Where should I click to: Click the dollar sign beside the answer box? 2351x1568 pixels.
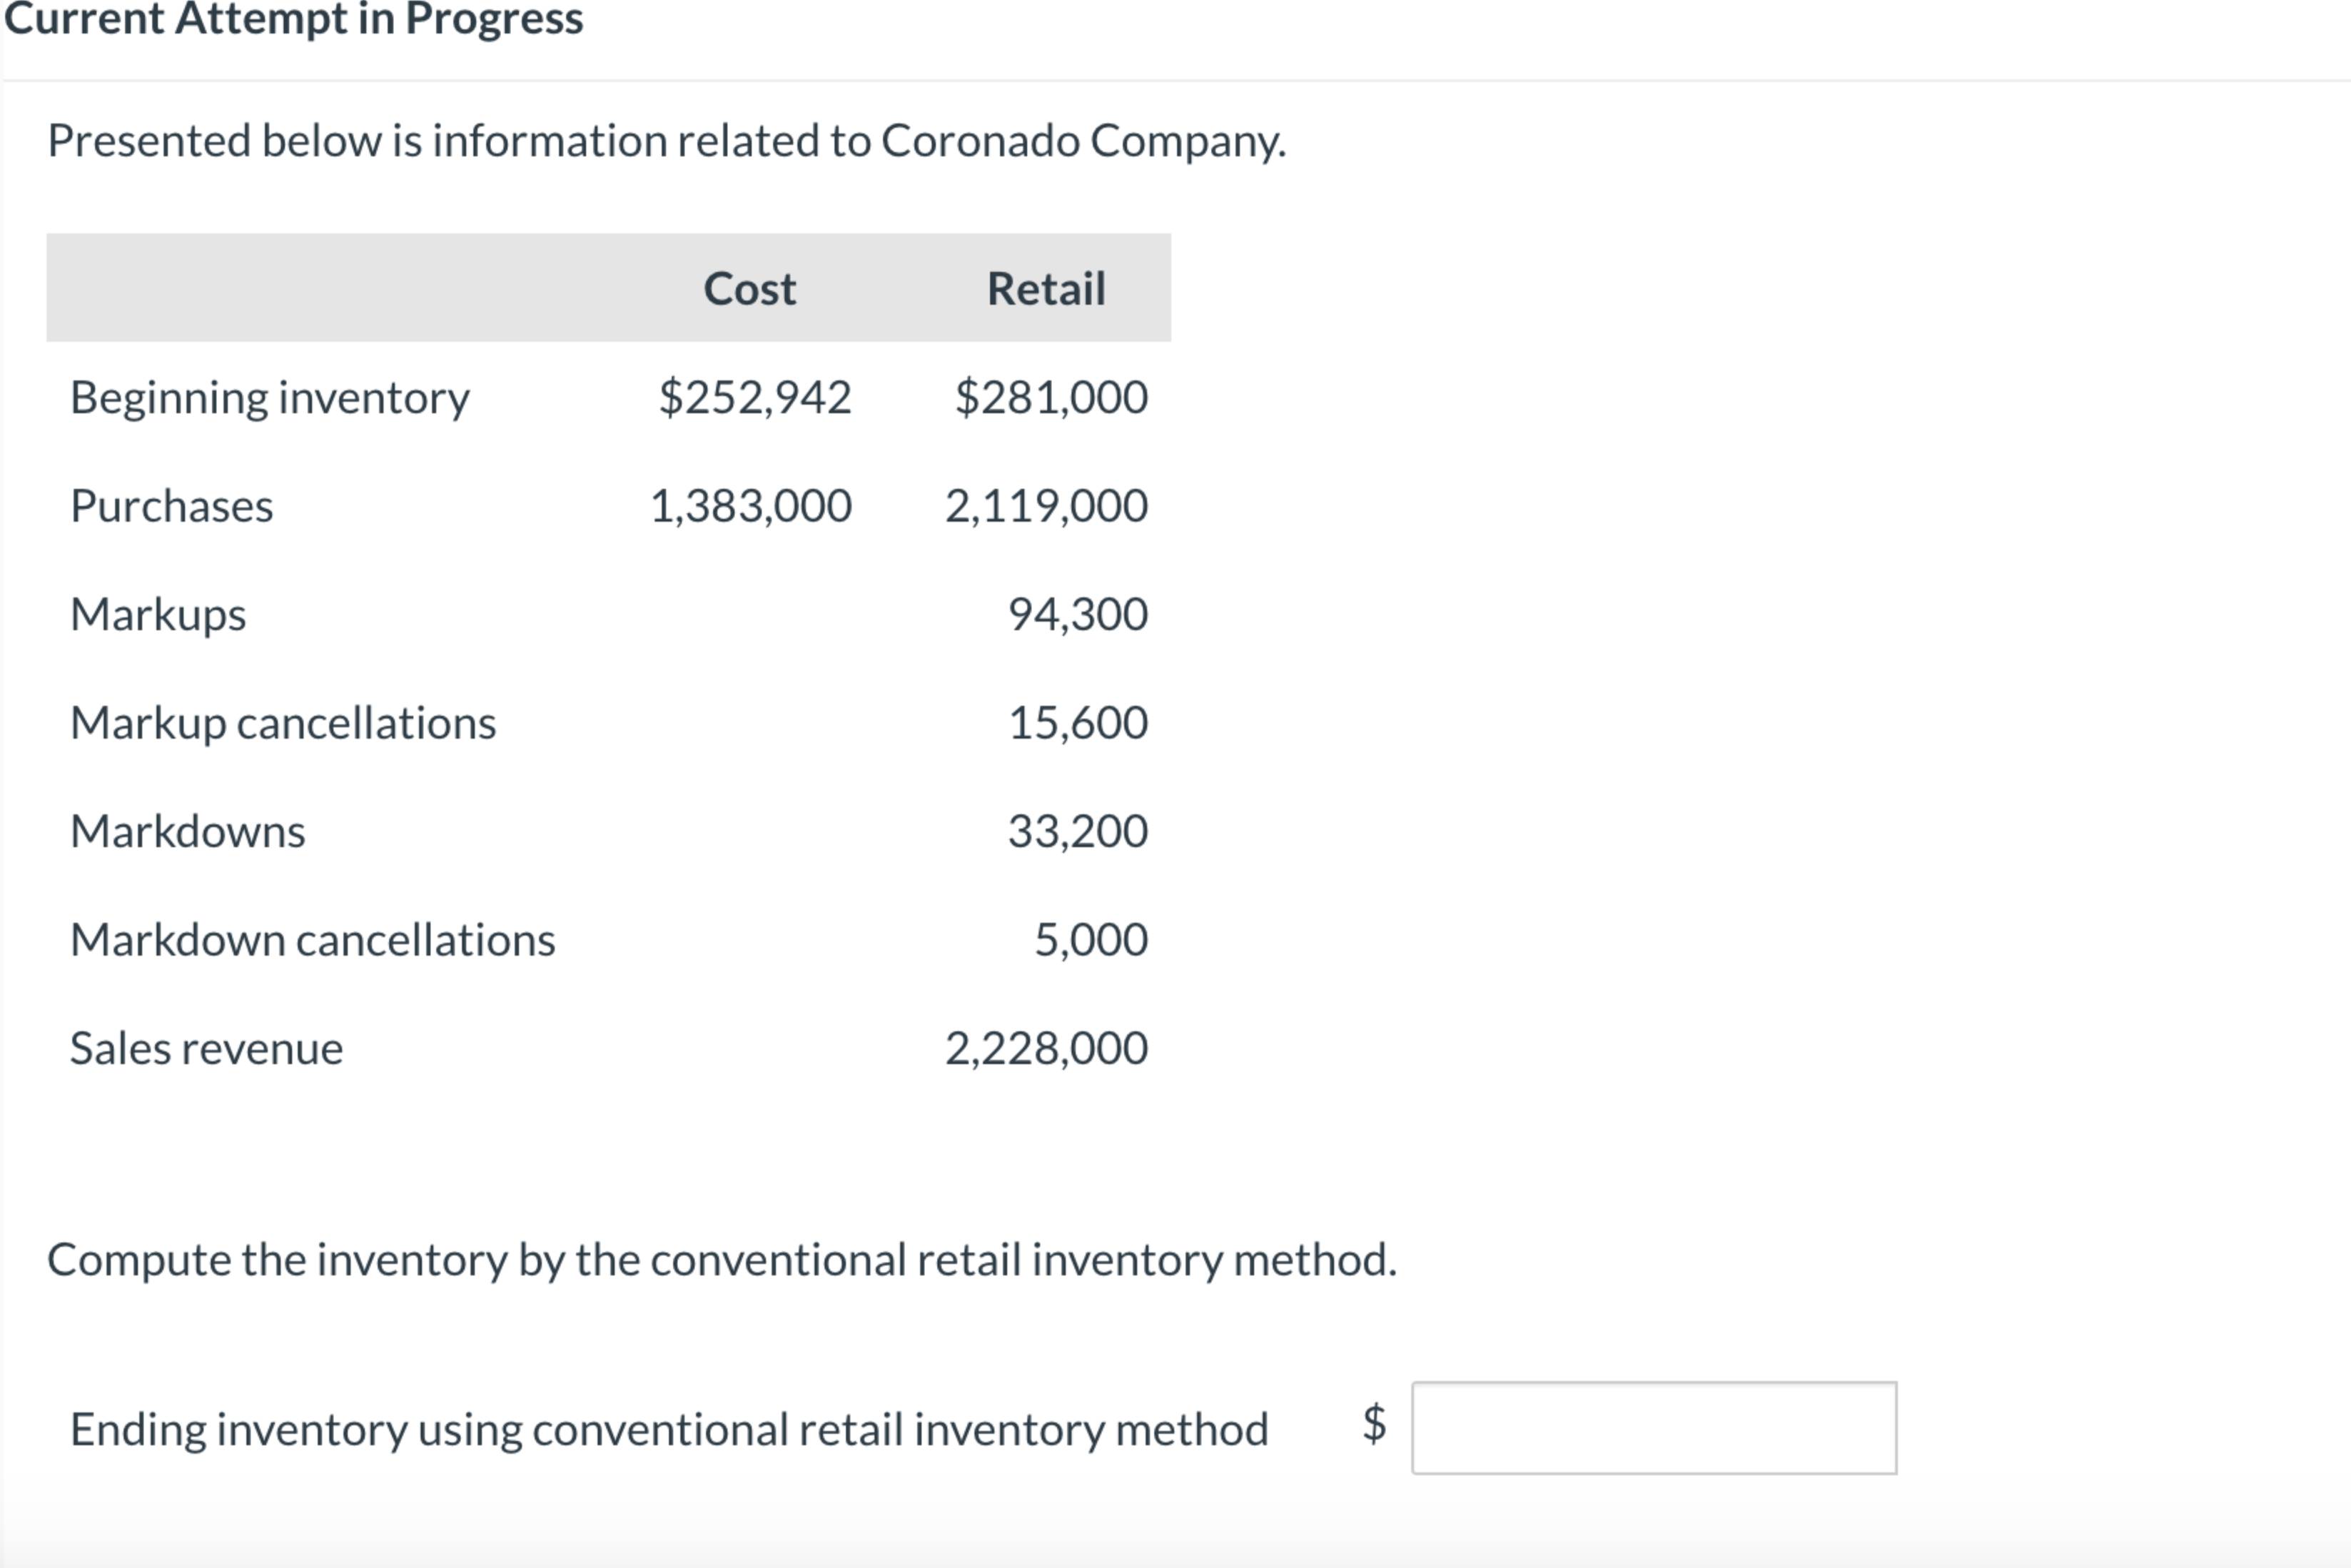point(1374,1423)
